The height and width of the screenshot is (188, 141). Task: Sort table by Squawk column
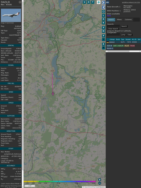pyautogui.click(x=128, y=39)
